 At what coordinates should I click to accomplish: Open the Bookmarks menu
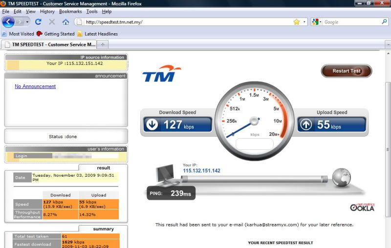click(70, 11)
